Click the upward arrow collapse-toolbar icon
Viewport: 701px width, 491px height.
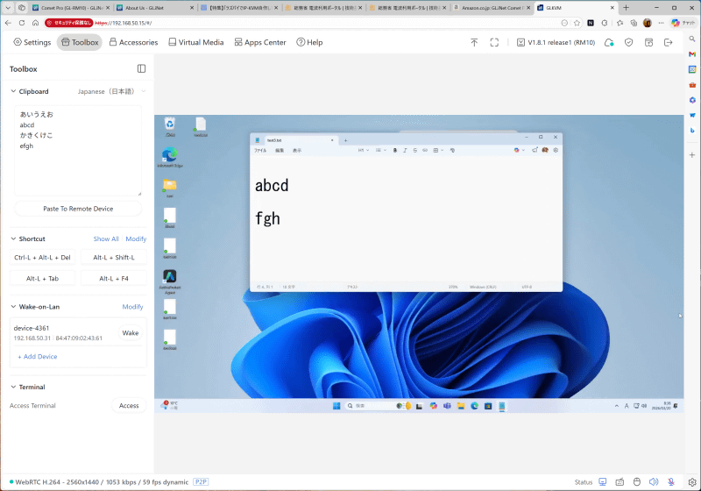tap(474, 42)
